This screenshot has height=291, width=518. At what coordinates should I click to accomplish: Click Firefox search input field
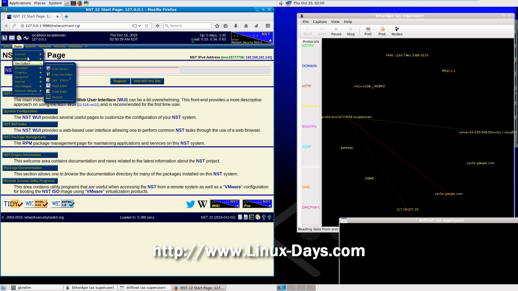pyautogui.click(x=187, y=26)
